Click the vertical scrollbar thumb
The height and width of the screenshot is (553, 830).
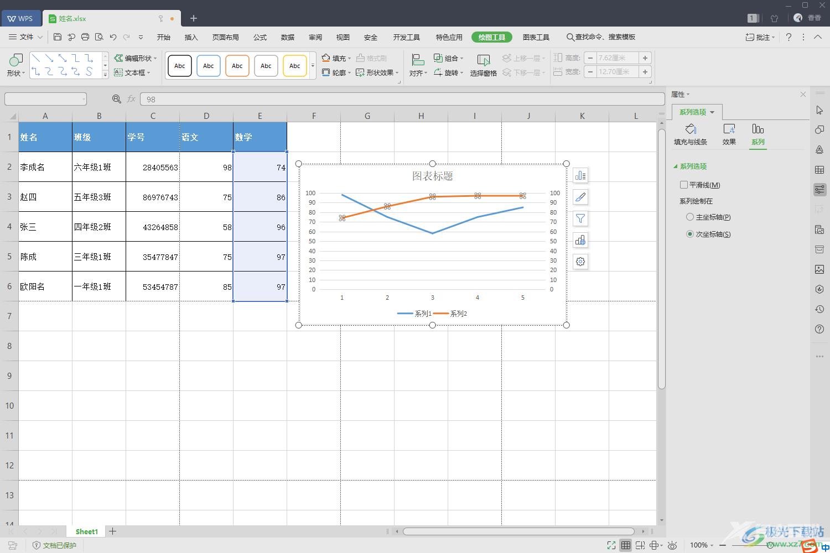pyautogui.click(x=661, y=259)
